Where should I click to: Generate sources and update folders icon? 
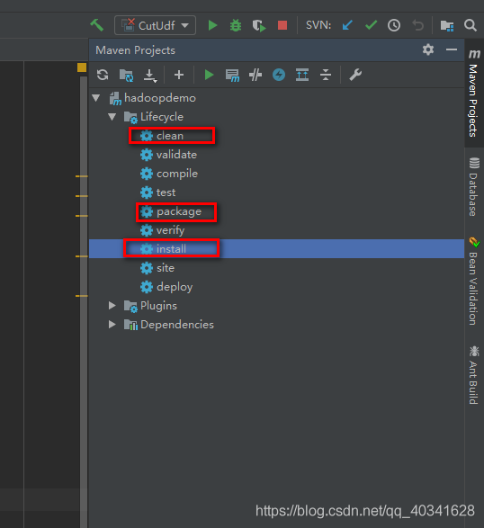[x=126, y=75]
